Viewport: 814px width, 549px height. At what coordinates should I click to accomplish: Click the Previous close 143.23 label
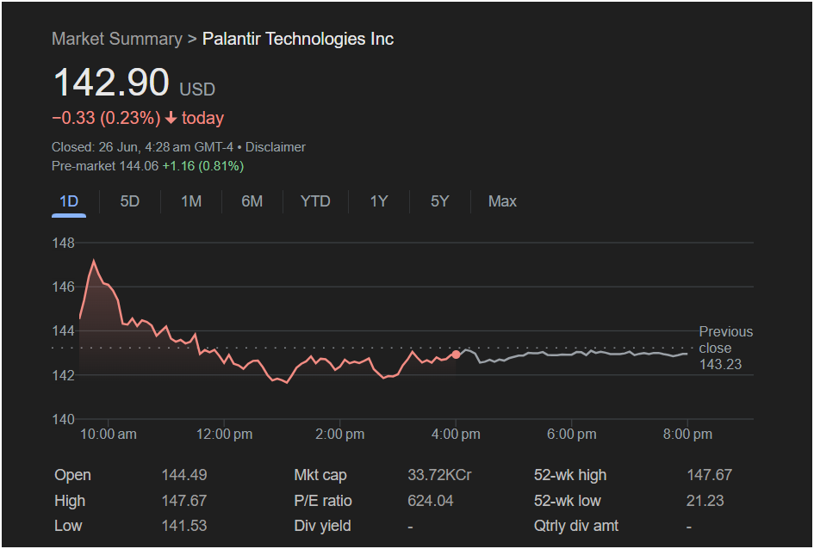coord(725,348)
